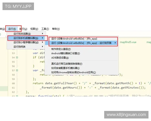The image size is (151, 121).
Task: Open the 帮助(Y) menu
Action: tap(56, 29)
